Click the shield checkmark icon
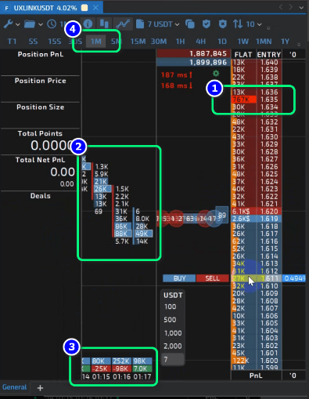The image size is (309, 399). [x=207, y=24]
